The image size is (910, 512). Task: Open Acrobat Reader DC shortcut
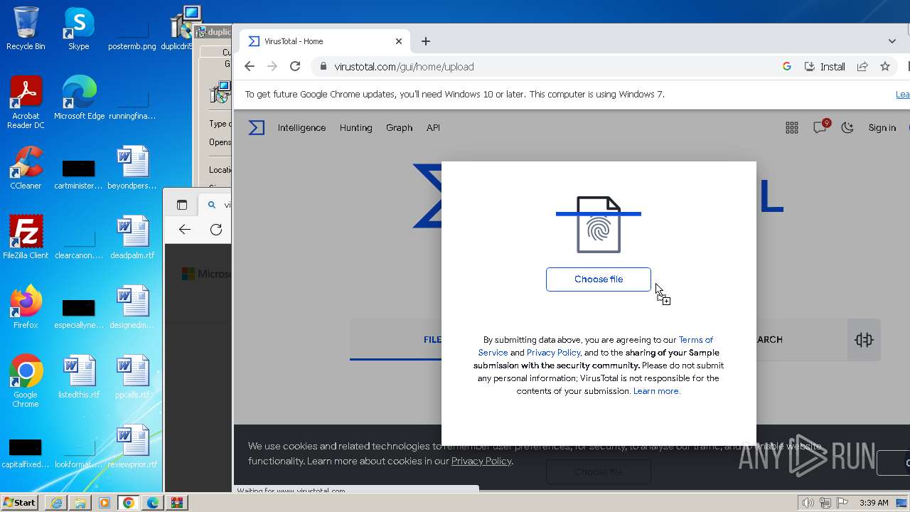click(26, 102)
